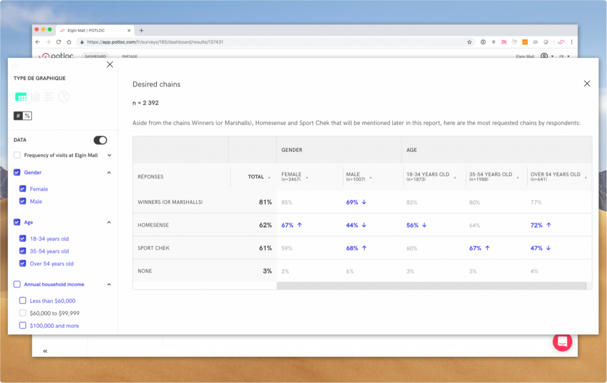Image resolution: width=607 pixels, height=383 pixels.
Task: Check $60,000 to $99,999 checkbox
Action: [x=23, y=313]
